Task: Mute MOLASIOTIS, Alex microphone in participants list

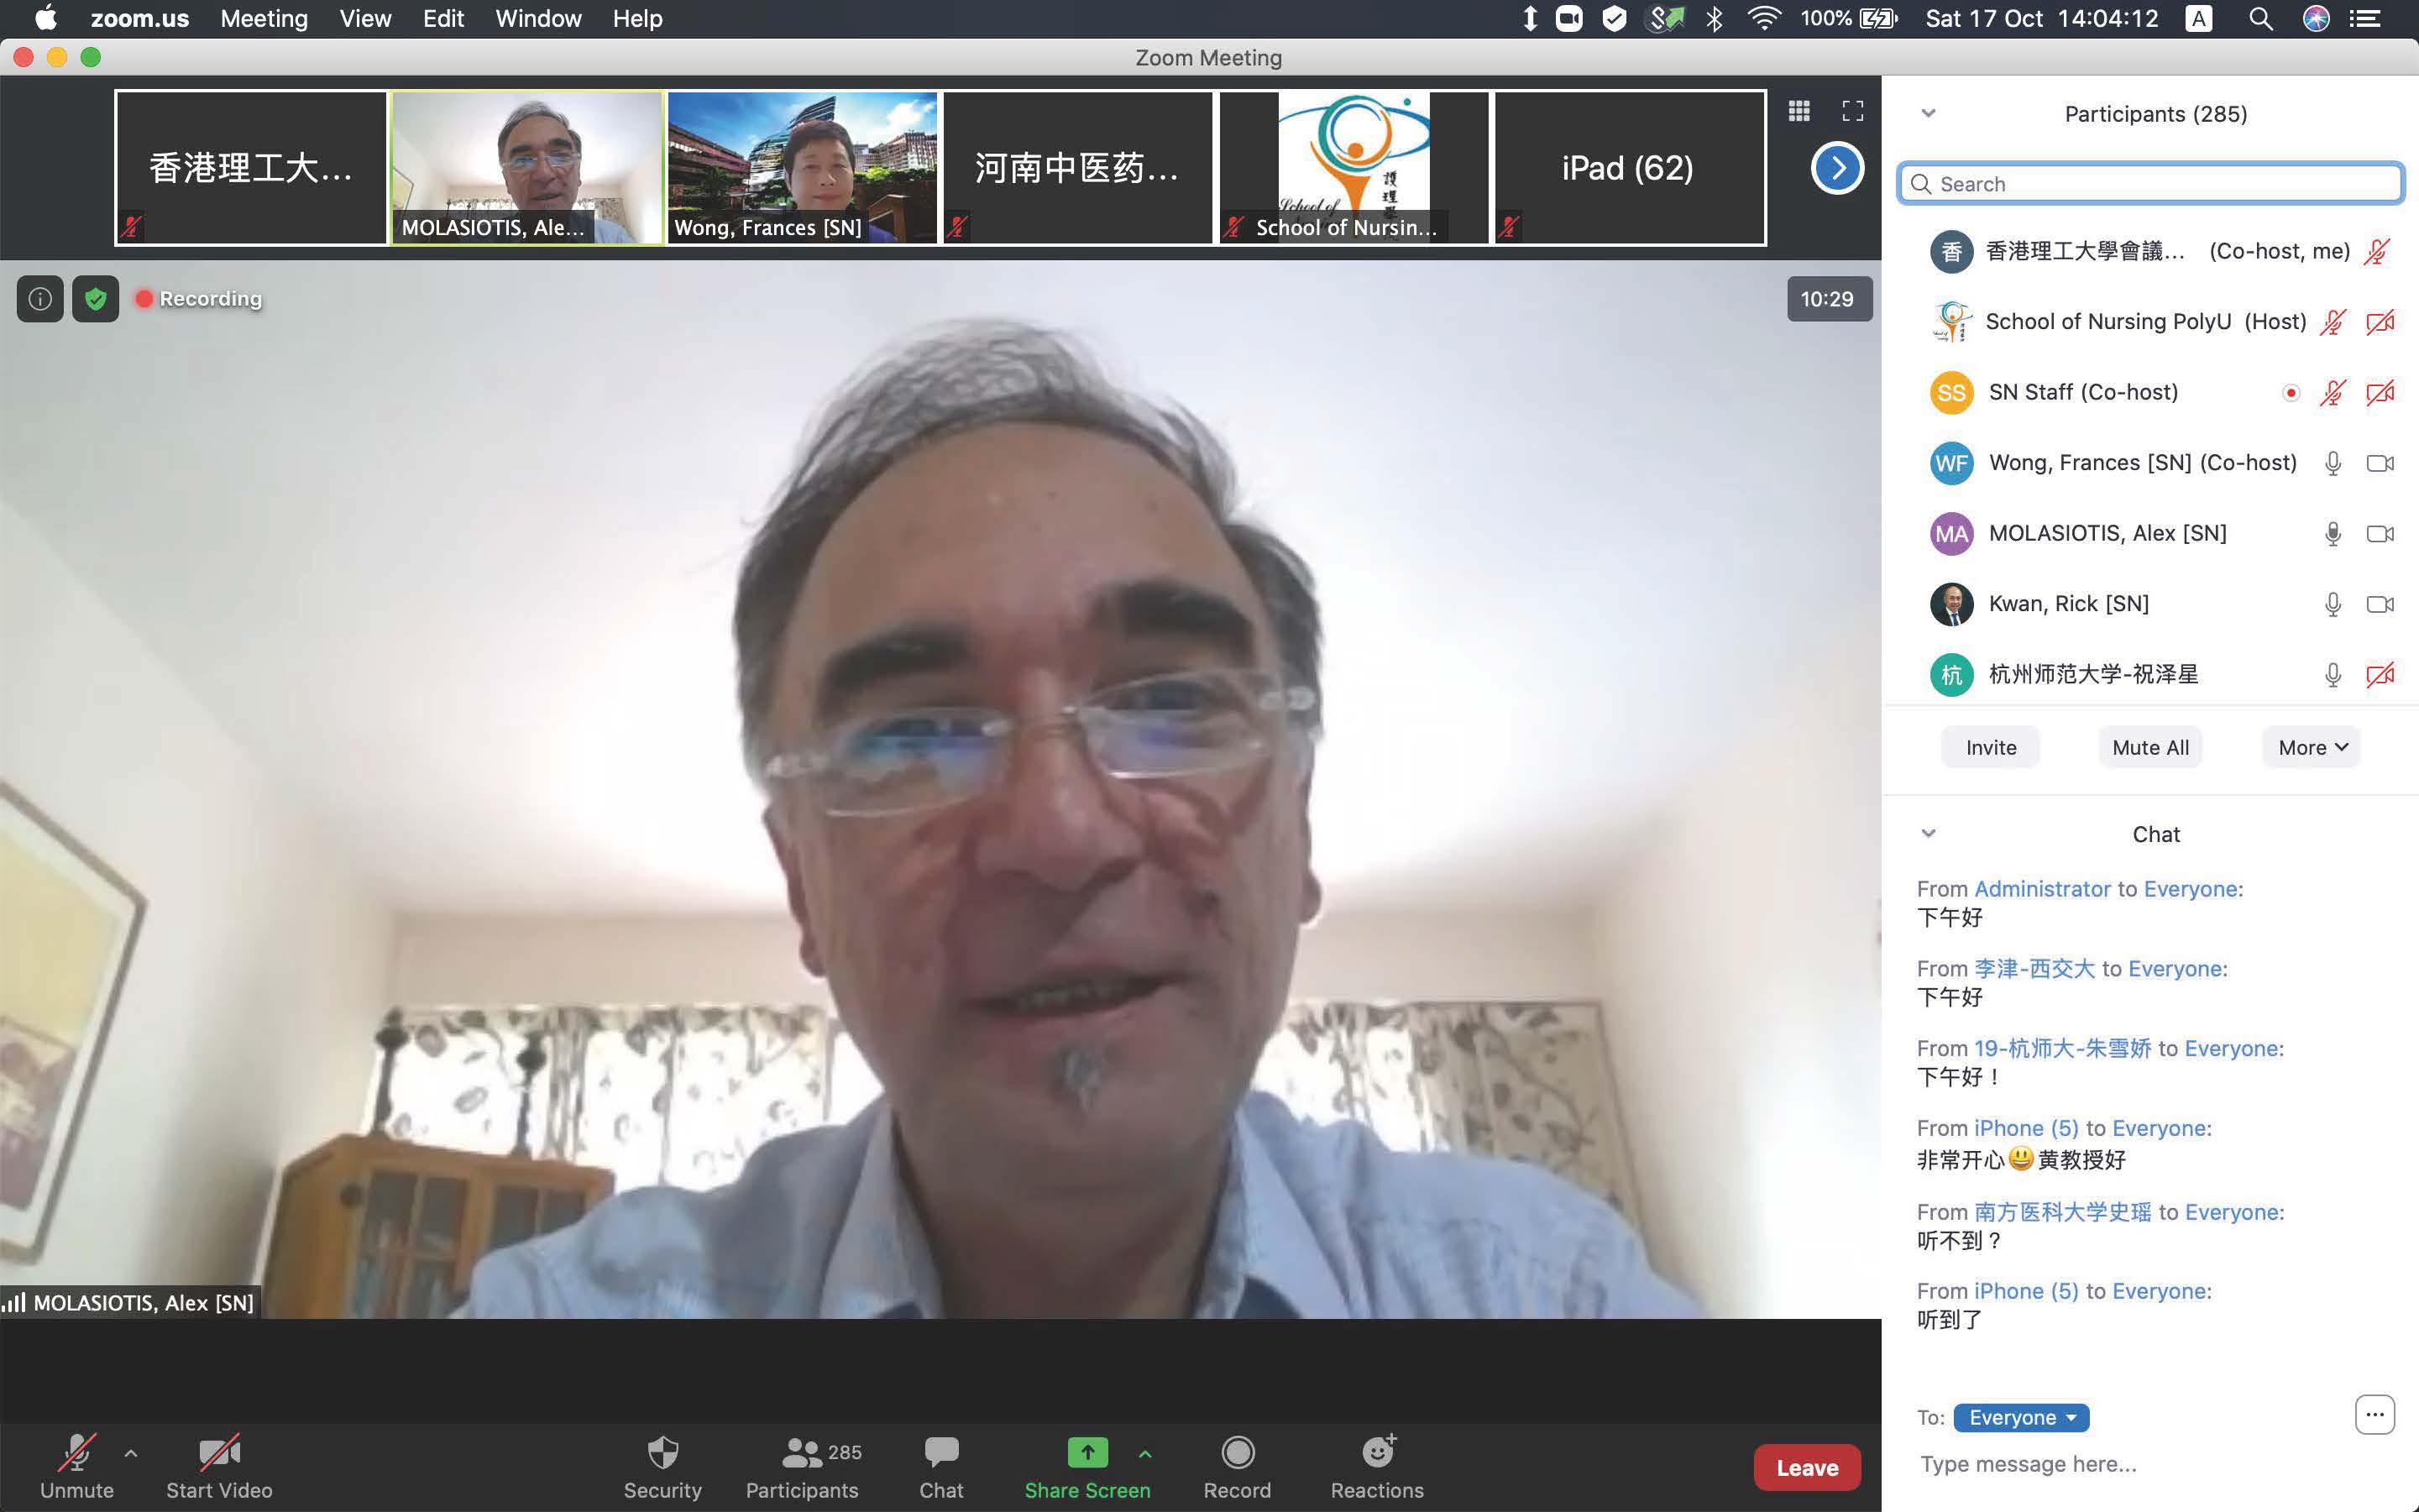Action: click(2332, 534)
